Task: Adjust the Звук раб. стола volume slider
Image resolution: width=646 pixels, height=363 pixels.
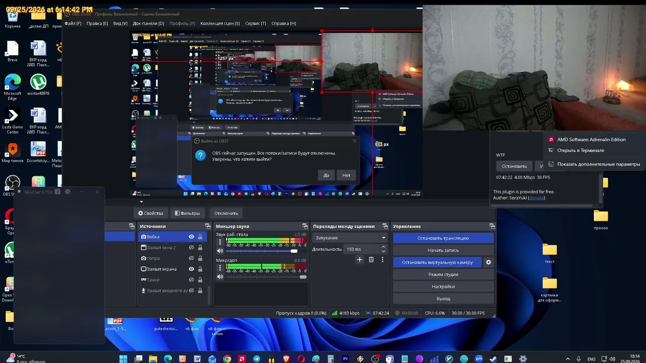Action: (x=266, y=251)
